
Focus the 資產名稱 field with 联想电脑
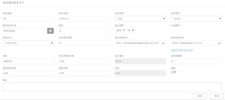click(84, 19)
